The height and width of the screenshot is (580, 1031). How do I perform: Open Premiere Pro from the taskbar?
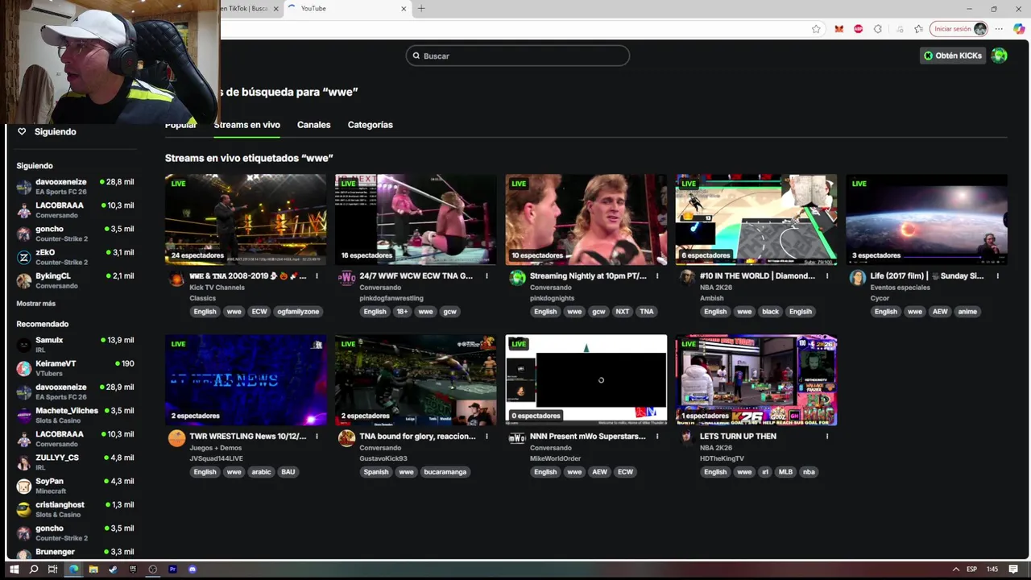[172, 569]
